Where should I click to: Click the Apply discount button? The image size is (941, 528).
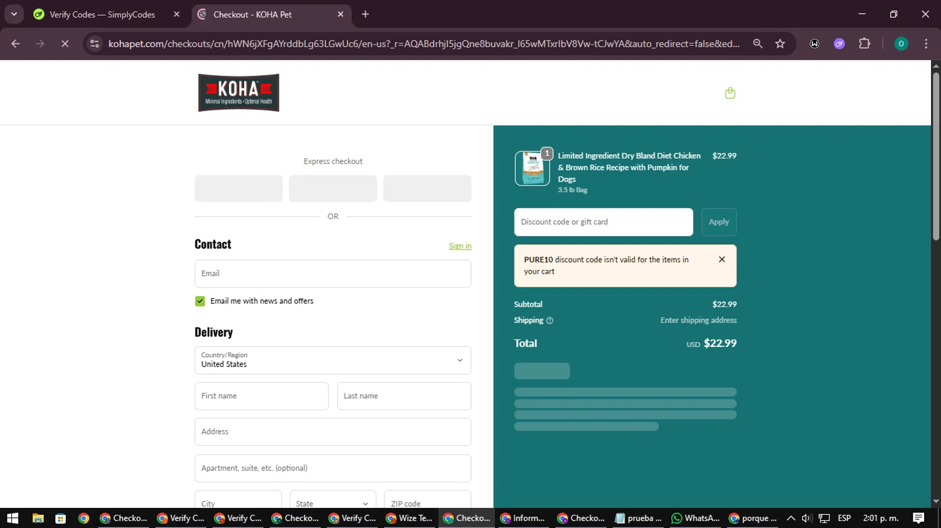click(x=719, y=222)
